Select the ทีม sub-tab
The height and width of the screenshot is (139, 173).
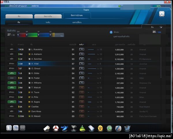tap(19, 22)
